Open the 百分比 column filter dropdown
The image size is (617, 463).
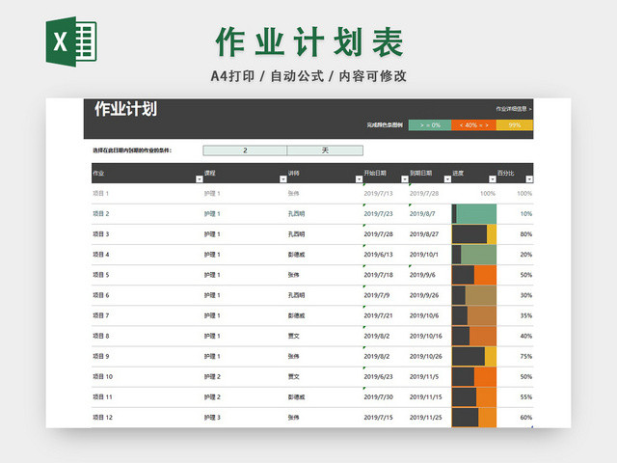(529, 179)
